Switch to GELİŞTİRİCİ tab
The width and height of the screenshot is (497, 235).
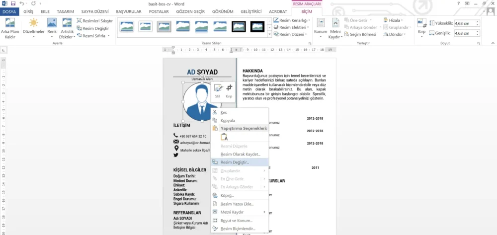(x=251, y=12)
